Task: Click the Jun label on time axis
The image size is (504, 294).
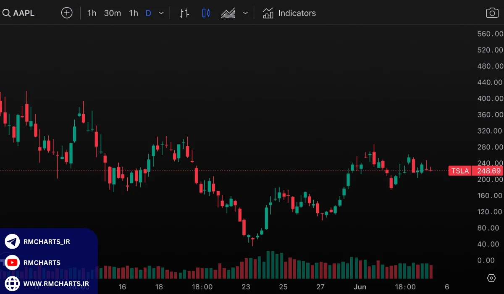Action: point(360,287)
